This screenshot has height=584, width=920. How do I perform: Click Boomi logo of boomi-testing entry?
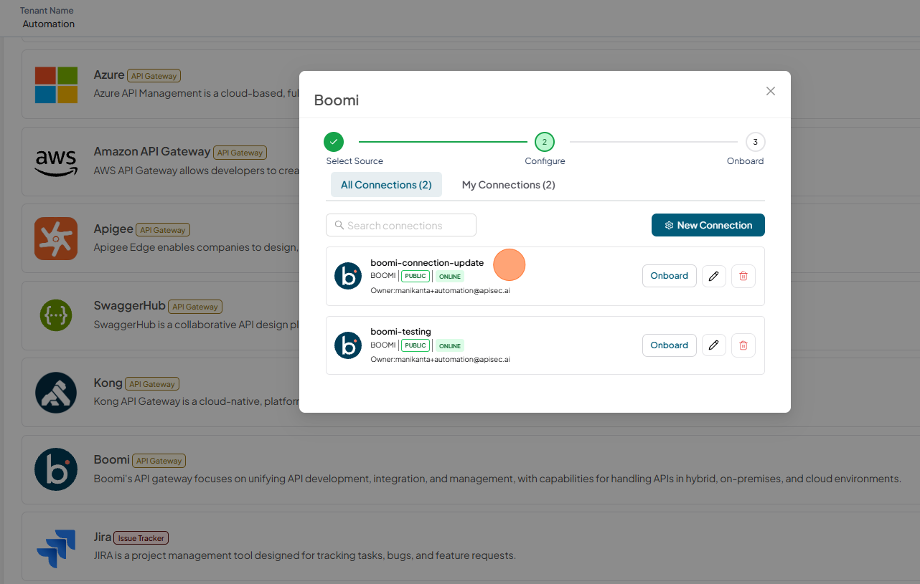pos(348,345)
